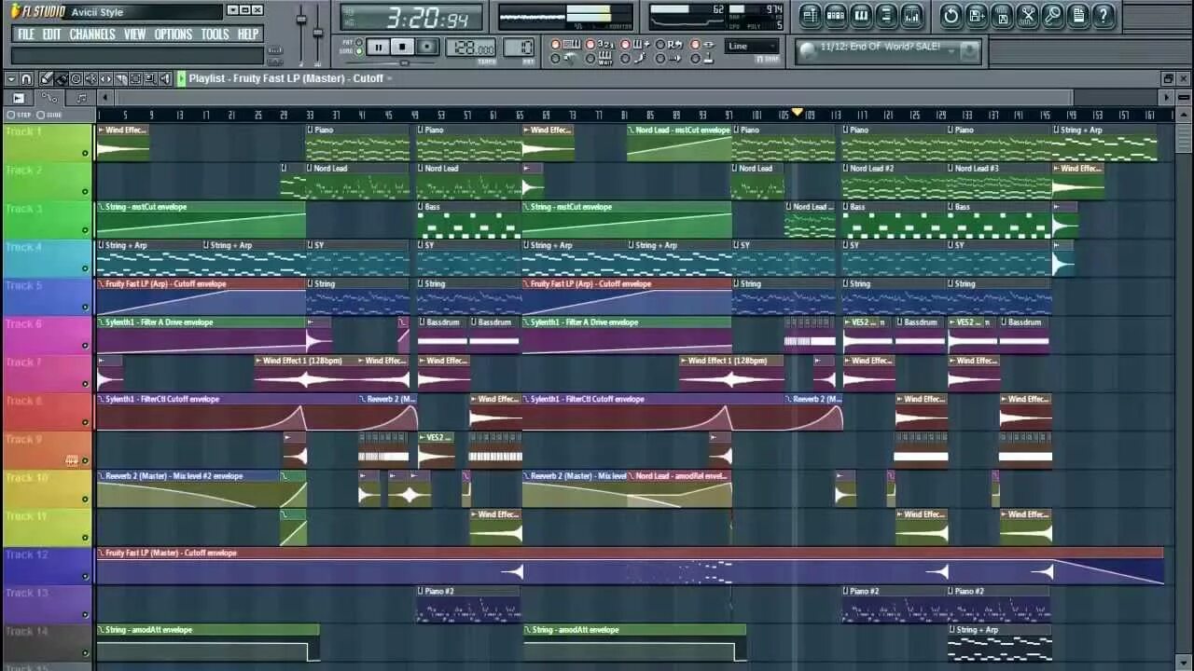Pause playback with the pause button

tap(379, 47)
